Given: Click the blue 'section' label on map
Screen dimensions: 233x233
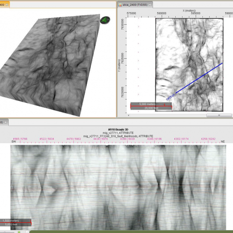Looking at the screenshot, I should click(x=170, y=97).
